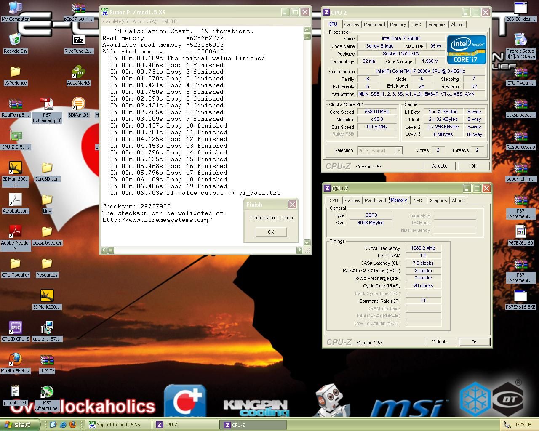Open About menu in Super PI
539x431 pixels.
(x=144, y=21)
